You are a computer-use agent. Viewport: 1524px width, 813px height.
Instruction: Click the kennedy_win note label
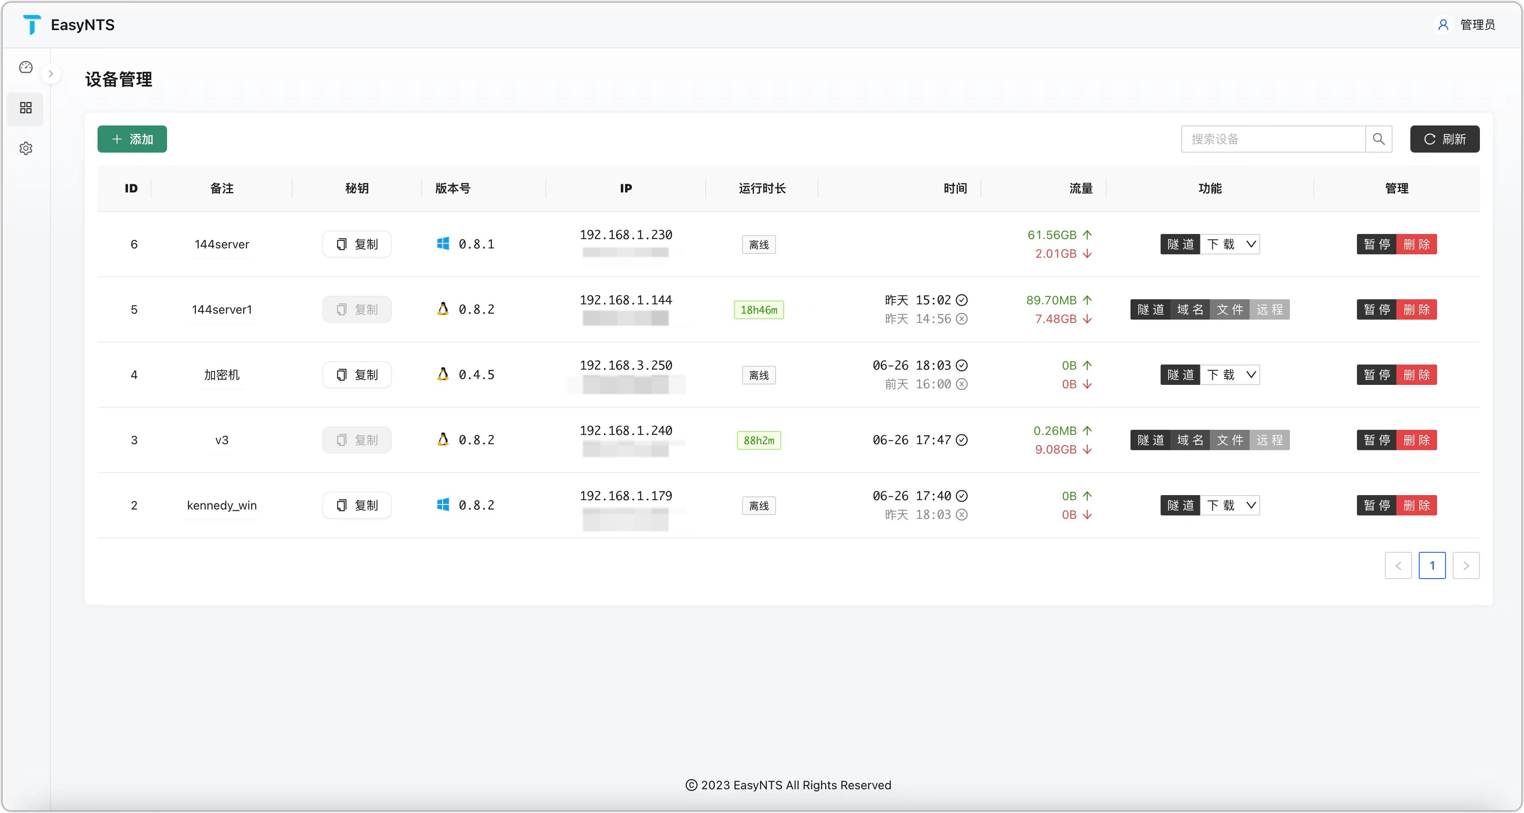pos(222,506)
